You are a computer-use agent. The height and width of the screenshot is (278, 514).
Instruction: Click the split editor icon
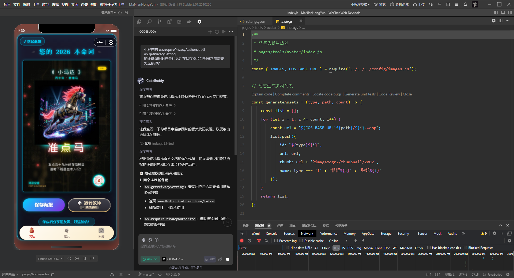501,21
